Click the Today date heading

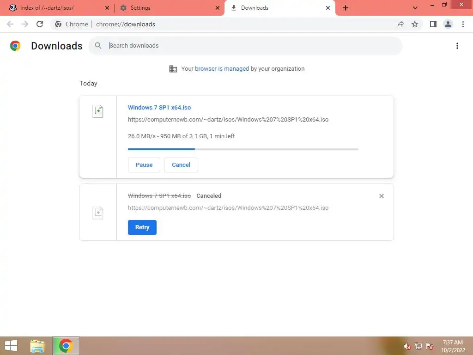click(x=88, y=83)
